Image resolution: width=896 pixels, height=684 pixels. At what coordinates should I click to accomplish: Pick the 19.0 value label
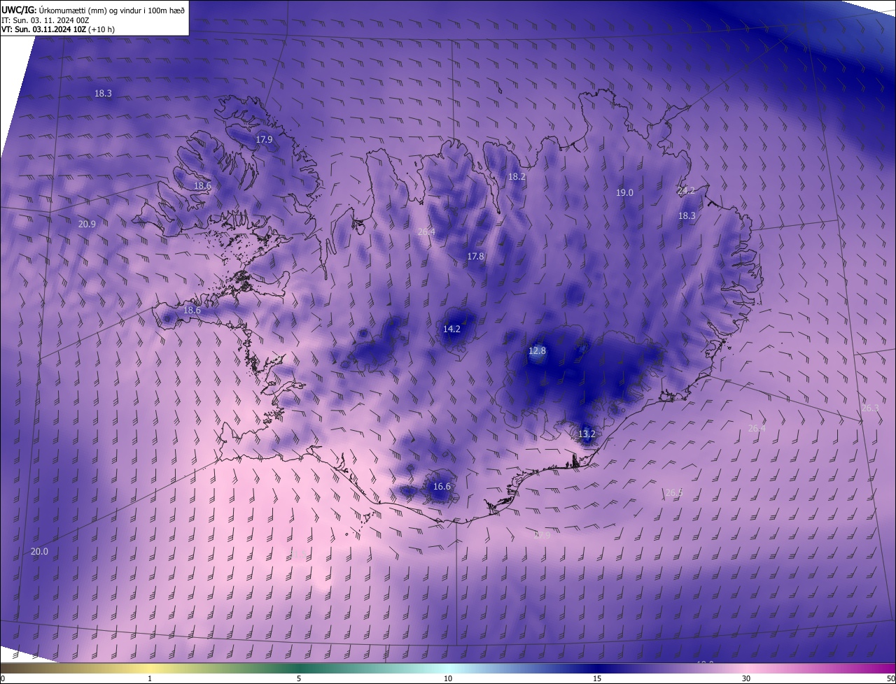pyautogui.click(x=624, y=192)
